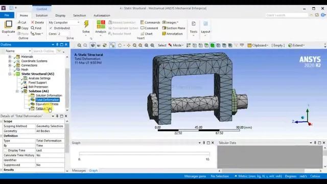Click the Select mode arrow icon
Image resolution: width=327 pixels, height=184 pixels.
pyautogui.click(x=170, y=45)
